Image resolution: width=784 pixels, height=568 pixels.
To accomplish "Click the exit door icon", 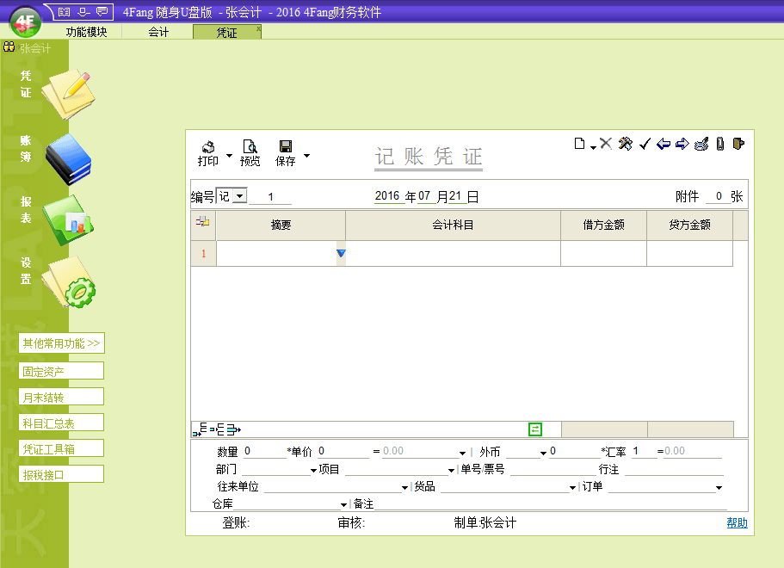I will coord(738,144).
